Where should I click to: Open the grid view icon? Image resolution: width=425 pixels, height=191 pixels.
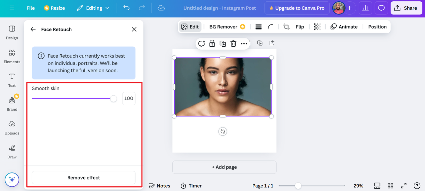[390, 186]
